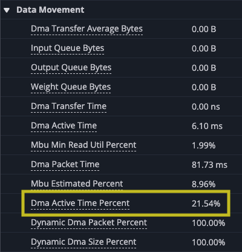242x252 pixels.
Task: Select the Output Queue Bytes label
Action: tap(71, 68)
